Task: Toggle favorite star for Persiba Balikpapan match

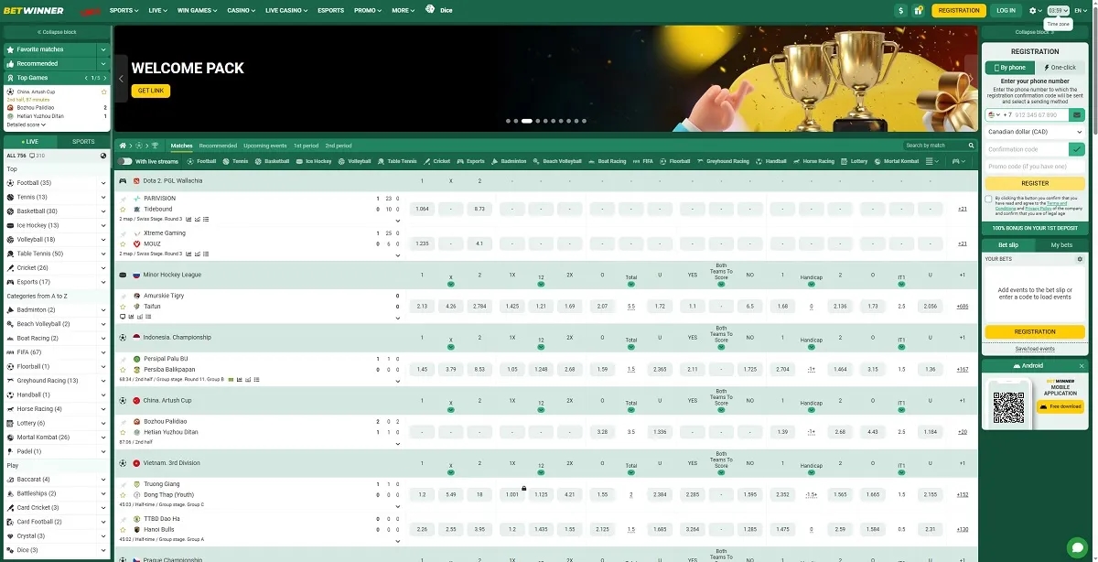Action: pos(123,369)
